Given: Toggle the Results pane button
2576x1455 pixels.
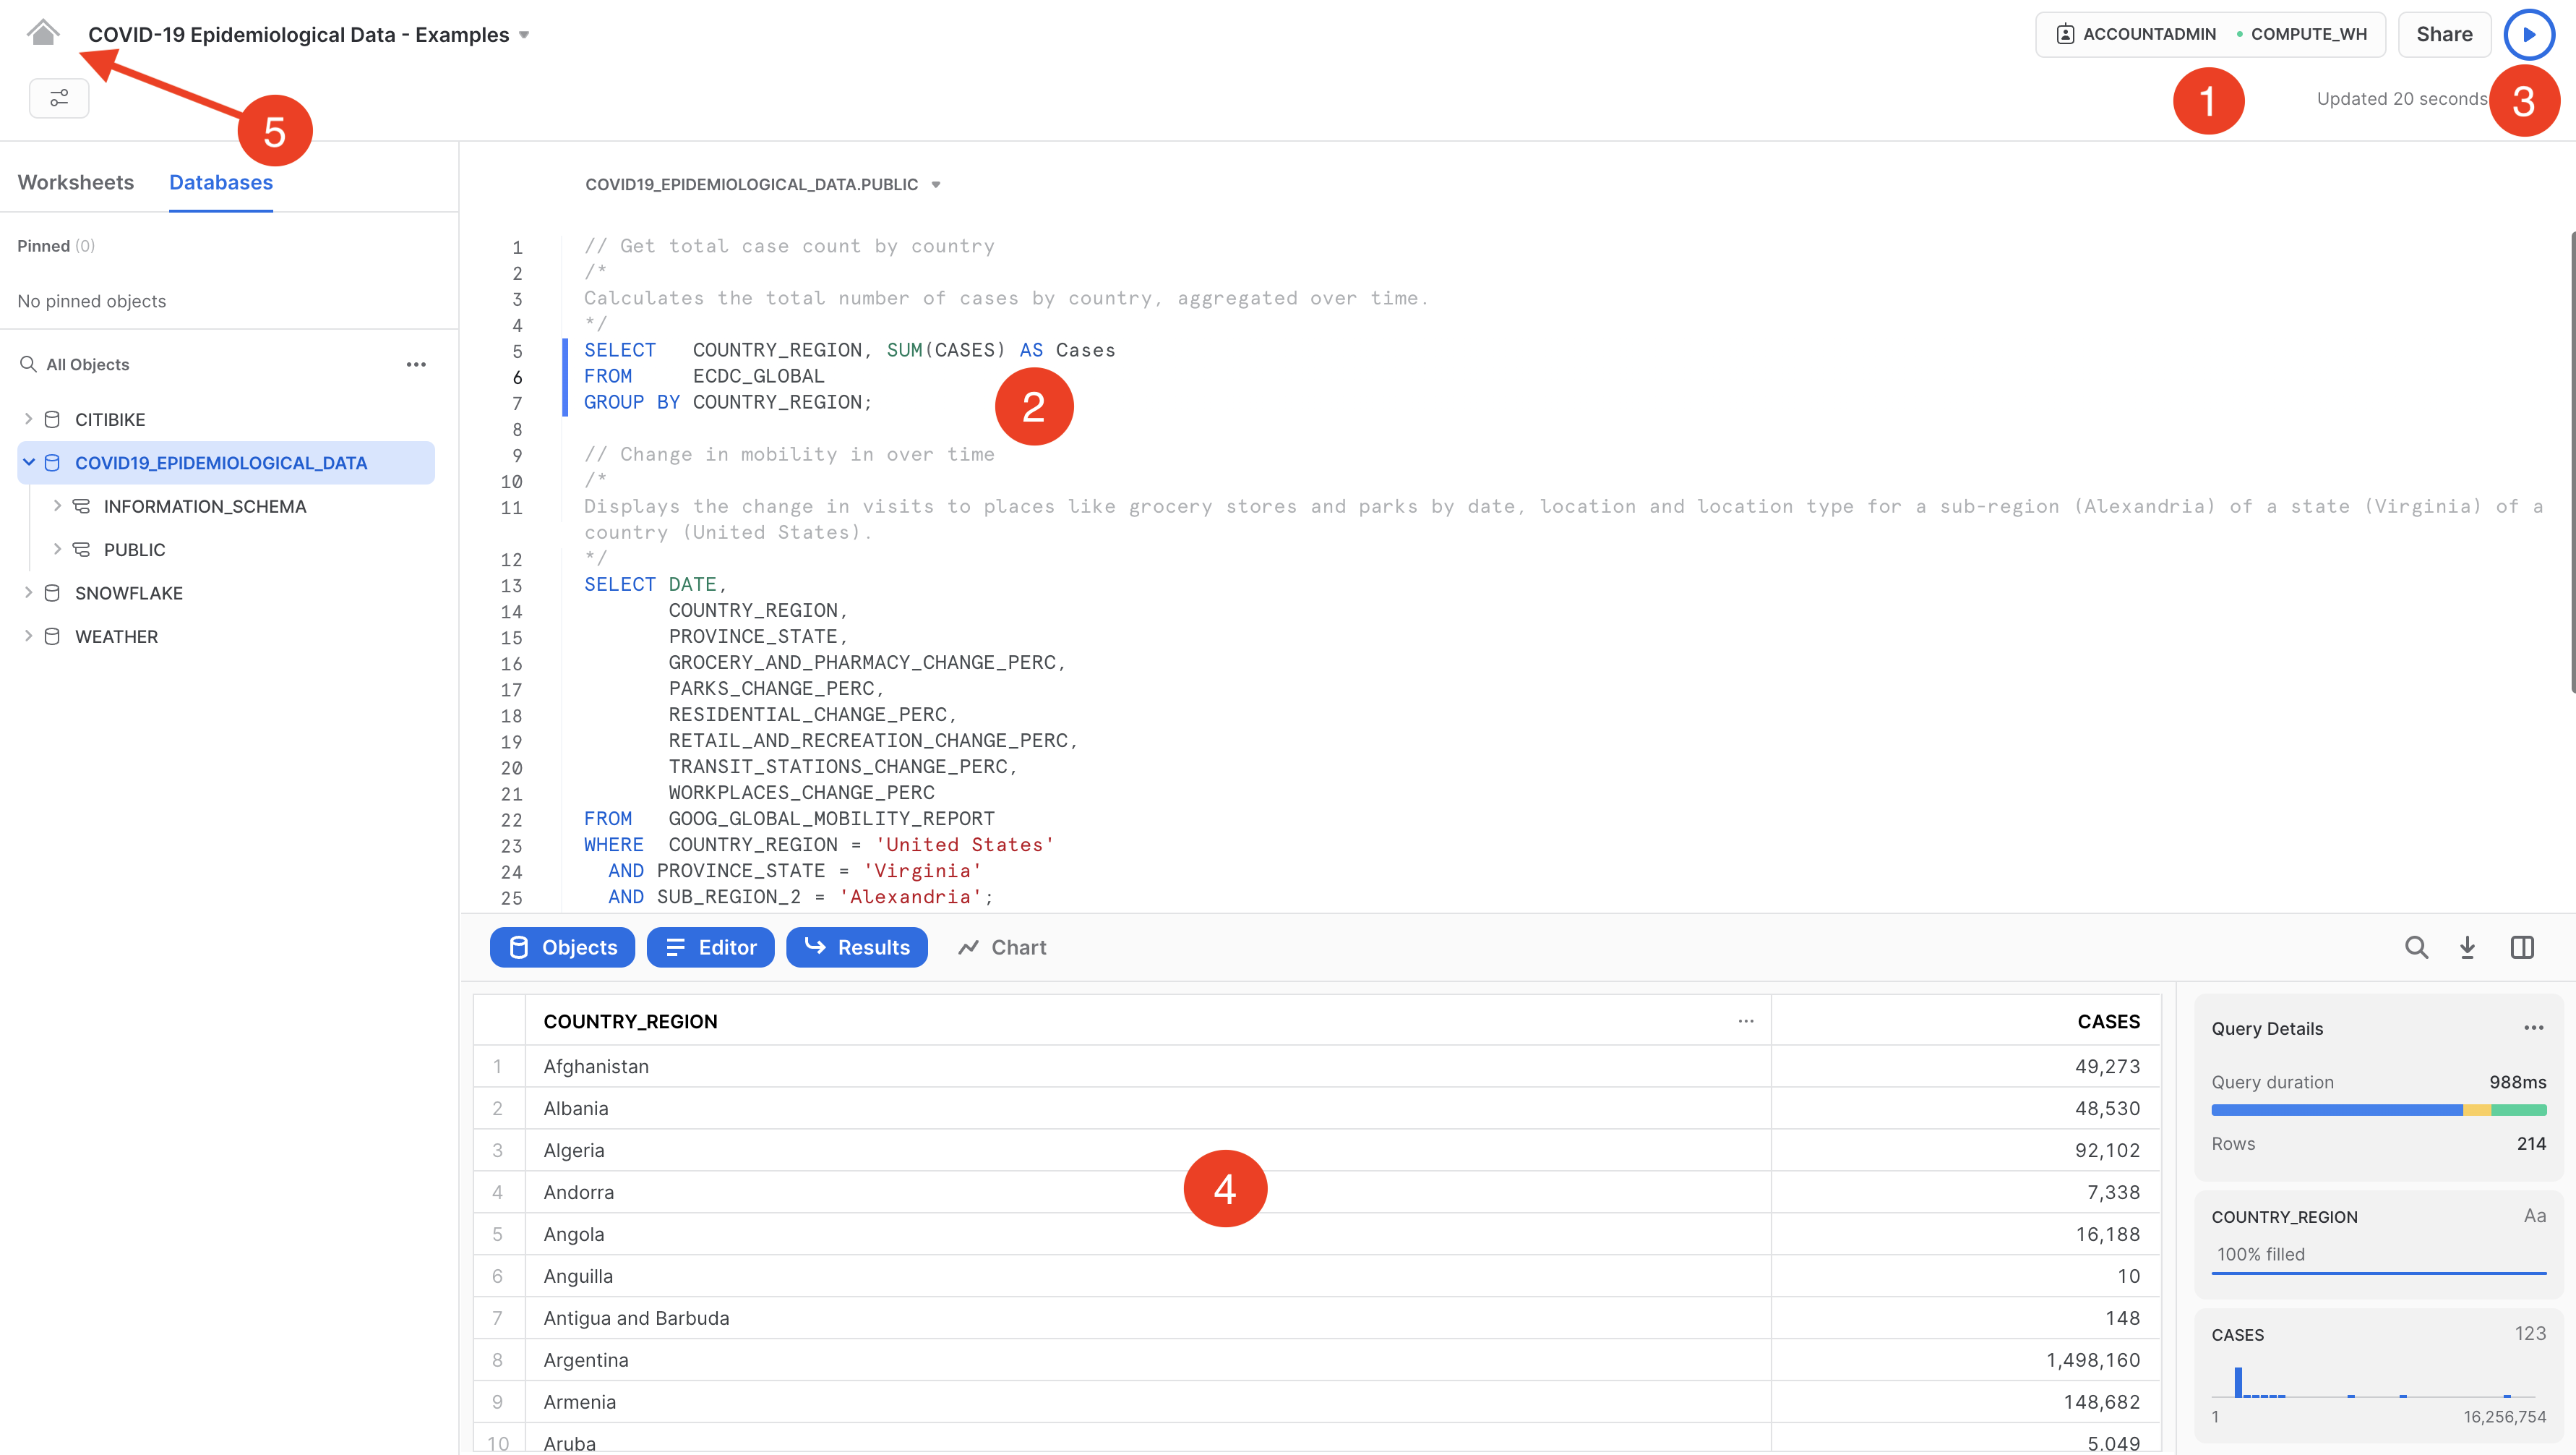Looking at the screenshot, I should (x=856, y=947).
